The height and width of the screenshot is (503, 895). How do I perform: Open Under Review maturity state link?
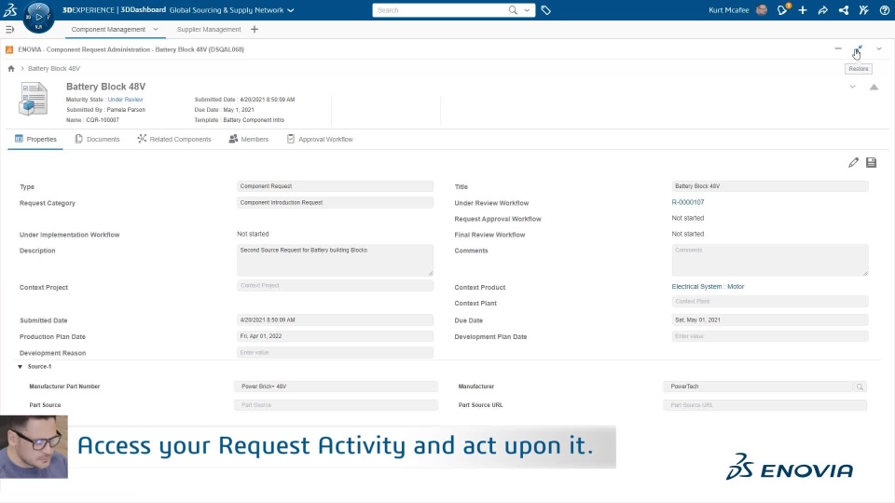click(x=125, y=100)
